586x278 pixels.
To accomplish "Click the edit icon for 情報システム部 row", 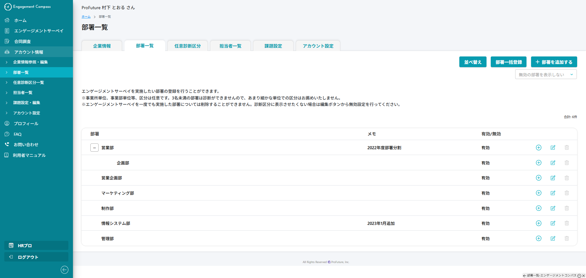I will [553, 223].
